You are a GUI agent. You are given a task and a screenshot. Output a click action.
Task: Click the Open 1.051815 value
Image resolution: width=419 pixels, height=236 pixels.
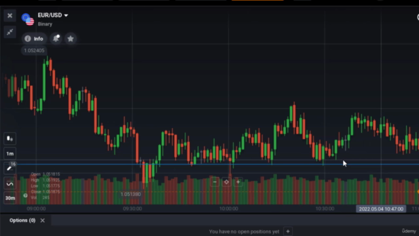[x=45, y=174]
